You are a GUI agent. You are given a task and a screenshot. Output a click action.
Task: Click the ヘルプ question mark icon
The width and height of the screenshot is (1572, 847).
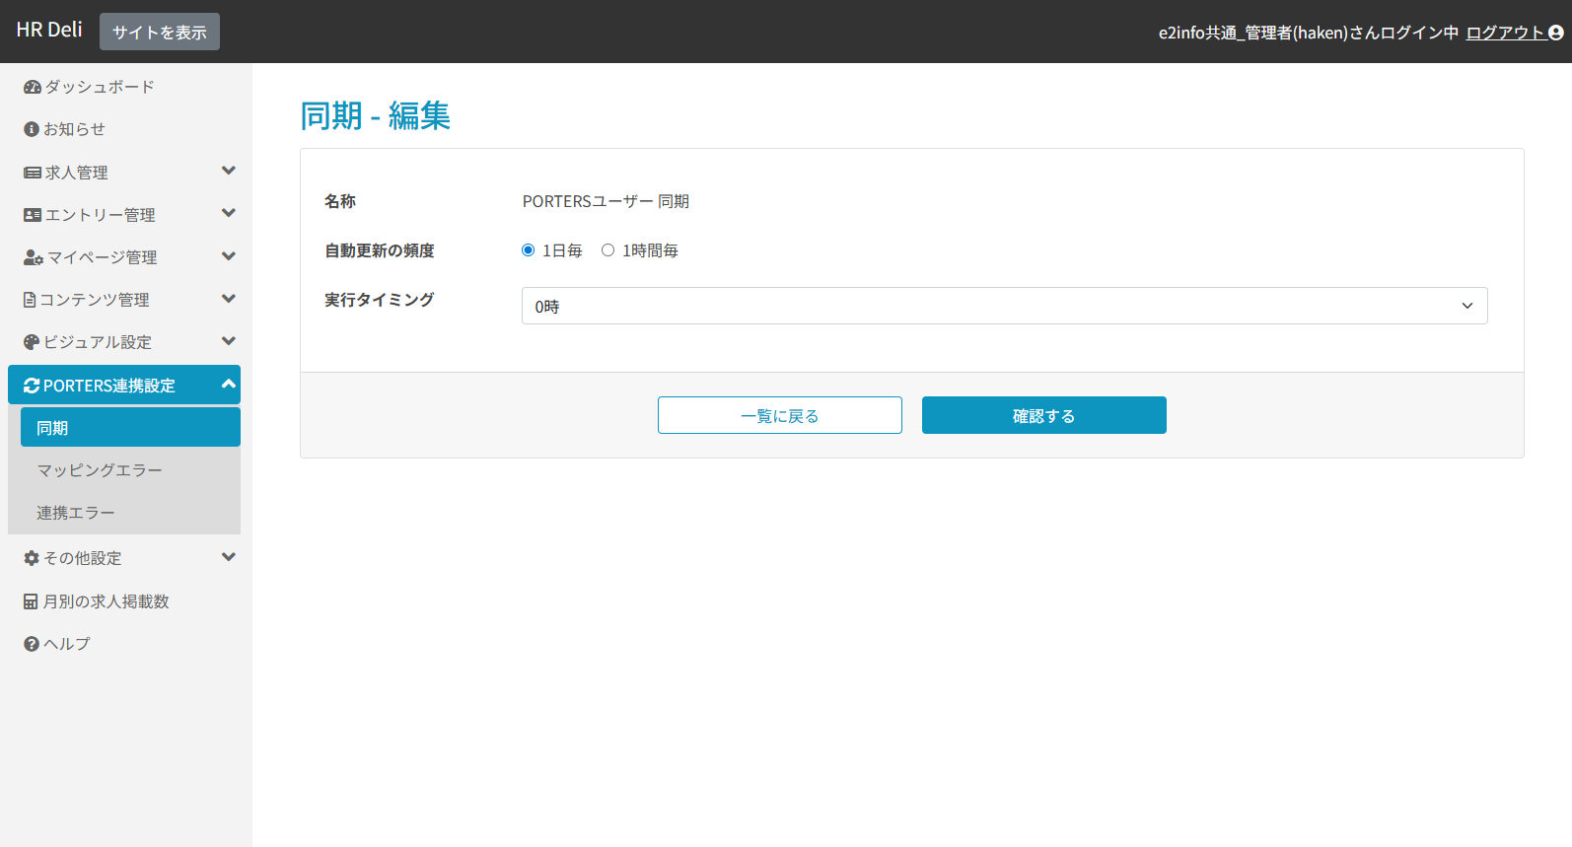click(x=32, y=644)
